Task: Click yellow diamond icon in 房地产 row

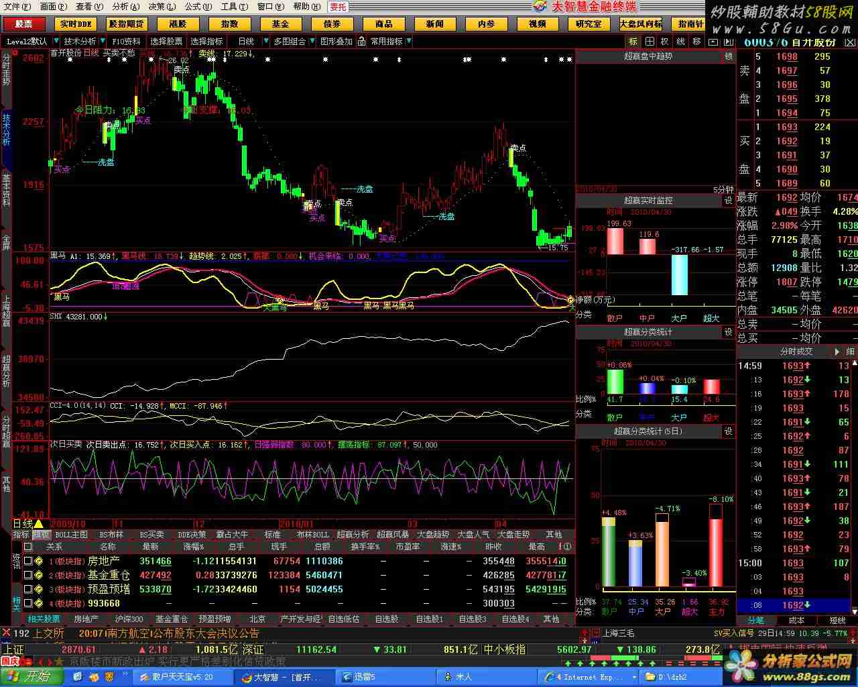Action: pyautogui.click(x=38, y=562)
